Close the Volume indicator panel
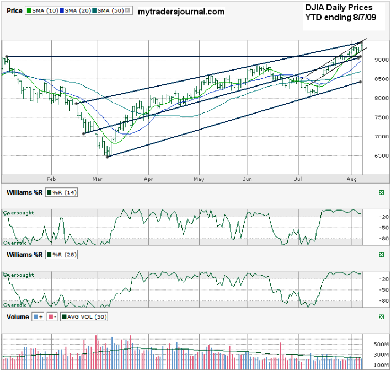 381,316
